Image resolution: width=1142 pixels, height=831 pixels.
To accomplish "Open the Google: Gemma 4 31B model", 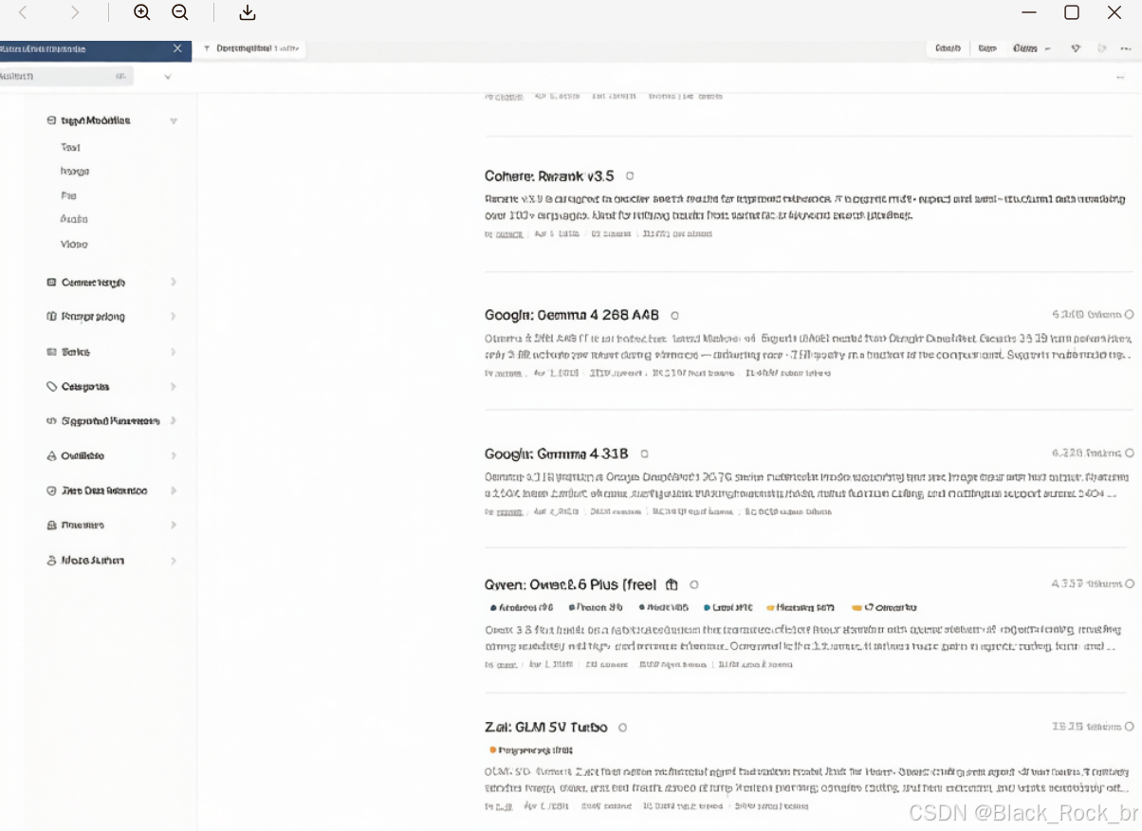I will pos(556,454).
